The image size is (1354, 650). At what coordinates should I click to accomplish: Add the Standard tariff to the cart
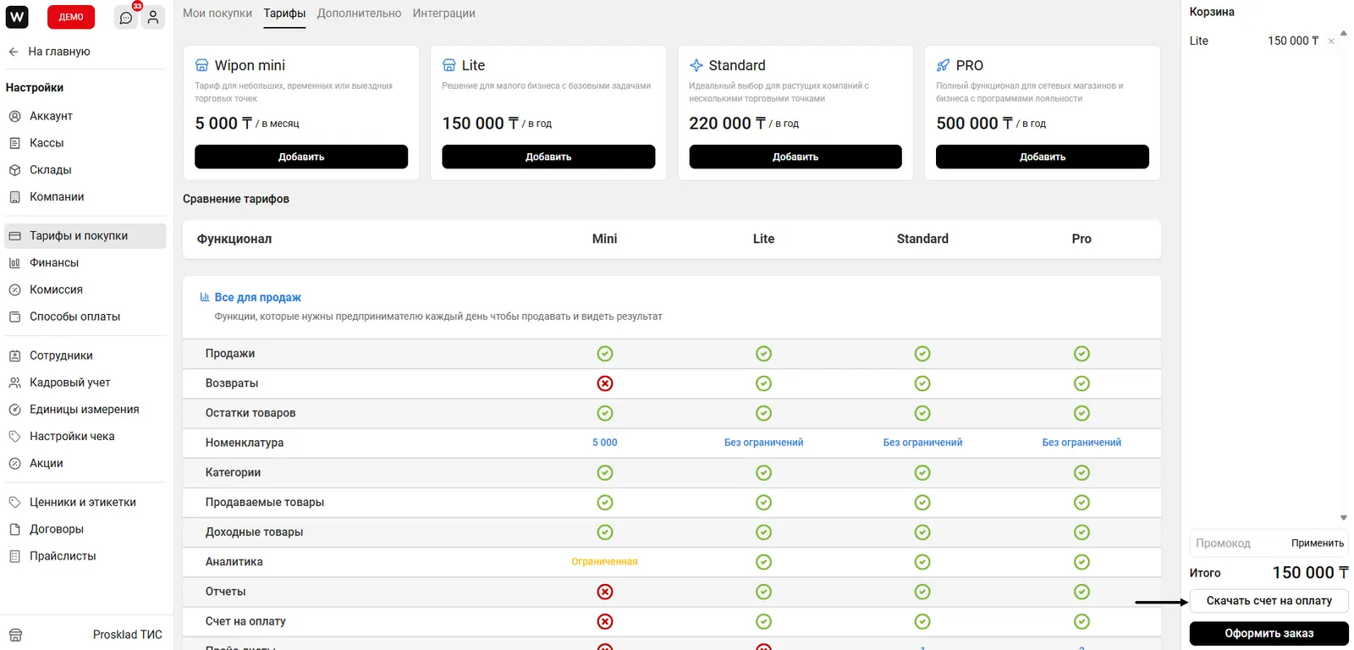pyautogui.click(x=795, y=157)
